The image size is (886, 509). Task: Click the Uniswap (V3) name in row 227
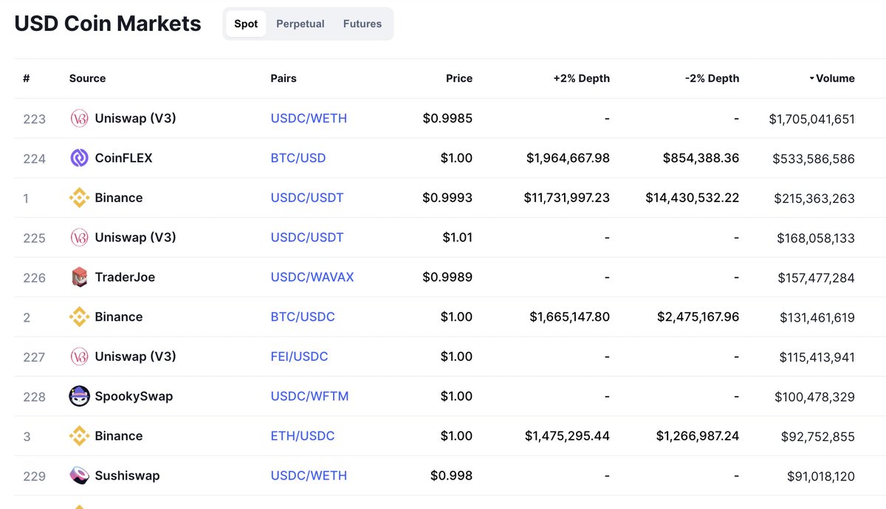pos(135,356)
